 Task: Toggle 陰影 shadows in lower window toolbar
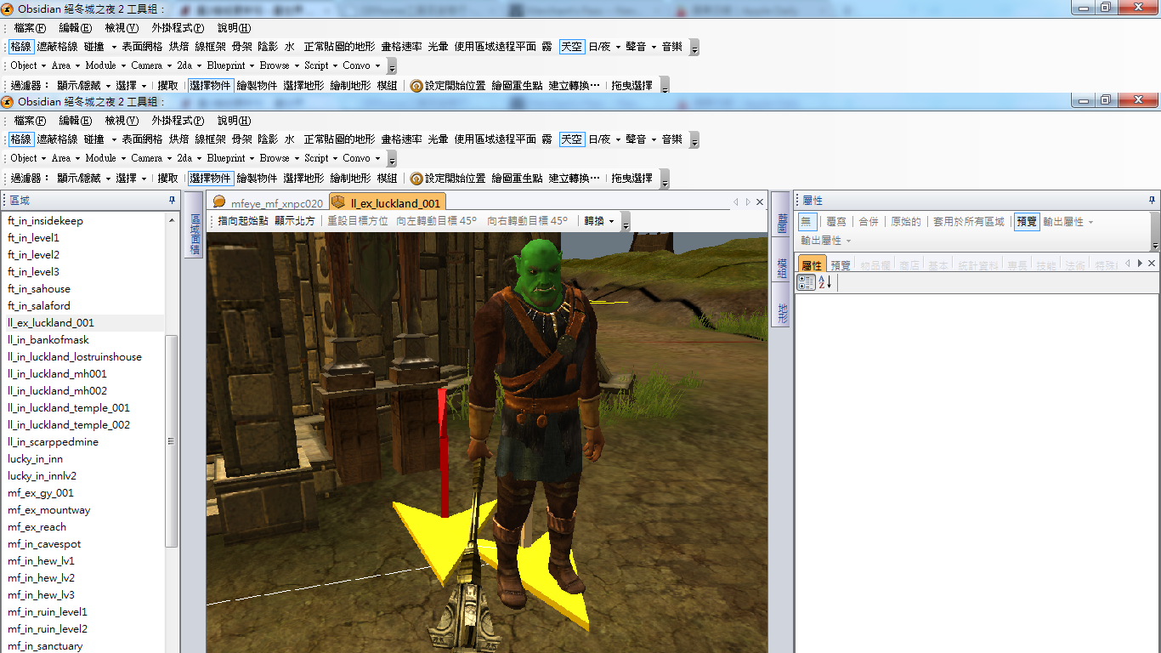pos(268,139)
